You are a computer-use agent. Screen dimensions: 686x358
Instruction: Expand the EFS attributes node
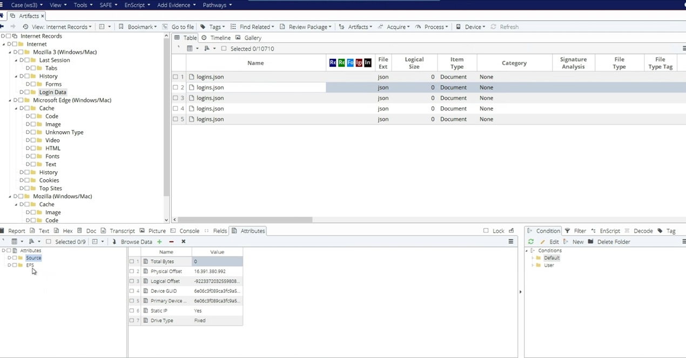point(9,266)
